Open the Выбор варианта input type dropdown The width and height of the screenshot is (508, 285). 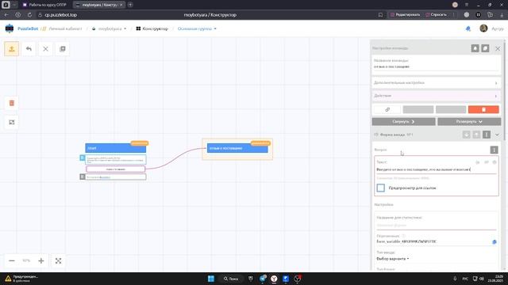click(393, 259)
